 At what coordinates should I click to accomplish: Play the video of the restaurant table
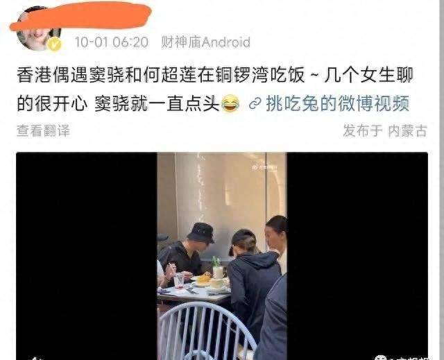pos(222,256)
